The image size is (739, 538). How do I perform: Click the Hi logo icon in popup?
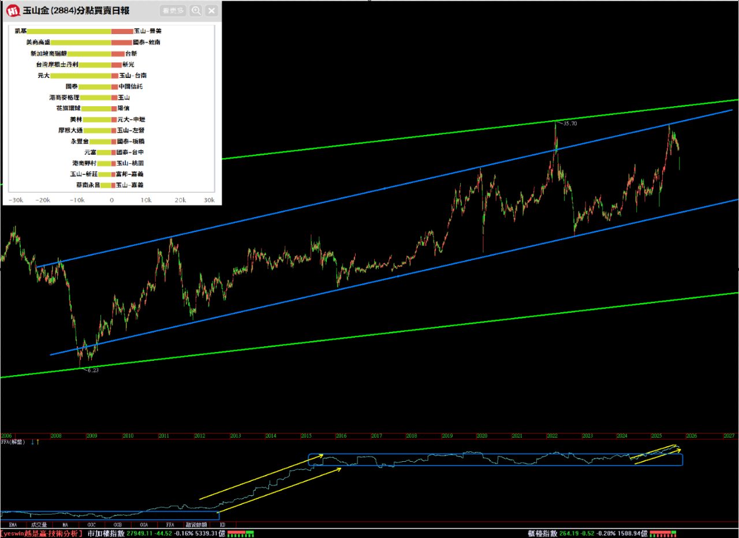pyautogui.click(x=14, y=10)
